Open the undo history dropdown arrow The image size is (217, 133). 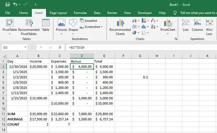20,4
